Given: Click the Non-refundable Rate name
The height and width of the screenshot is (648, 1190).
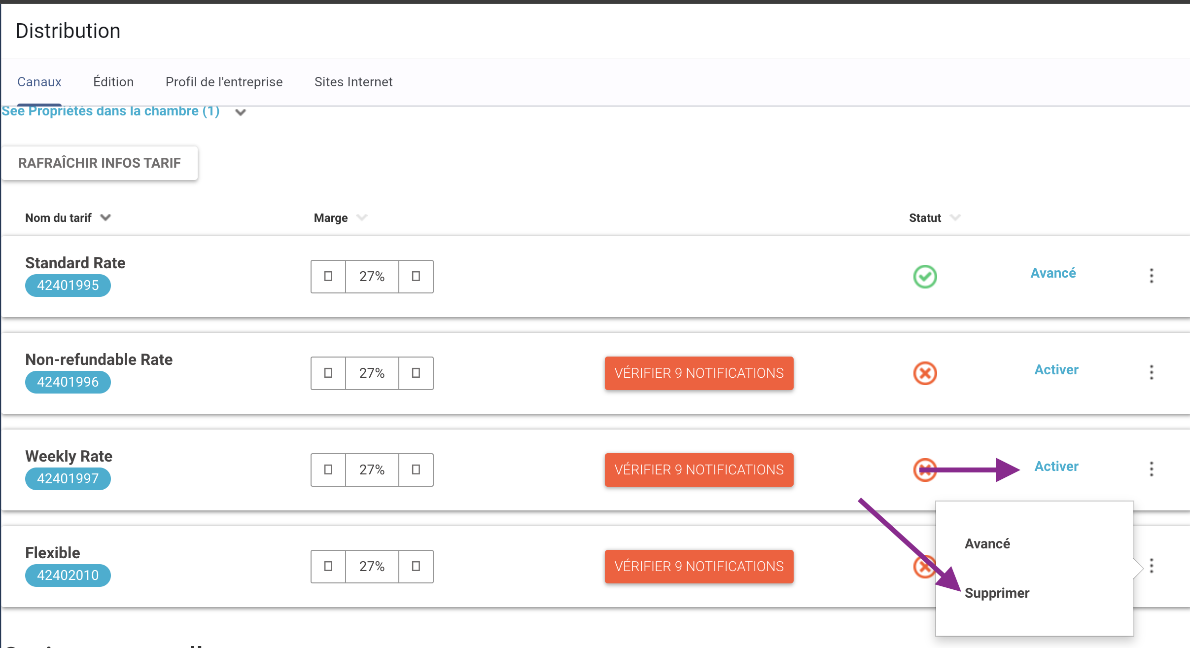Looking at the screenshot, I should [x=99, y=360].
